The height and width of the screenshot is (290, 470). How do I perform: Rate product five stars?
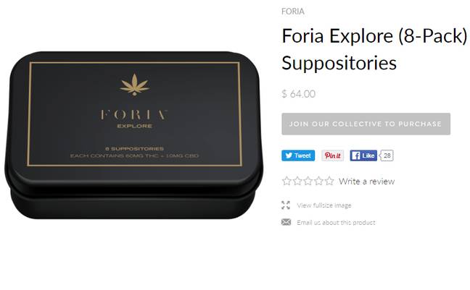click(329, 181)
